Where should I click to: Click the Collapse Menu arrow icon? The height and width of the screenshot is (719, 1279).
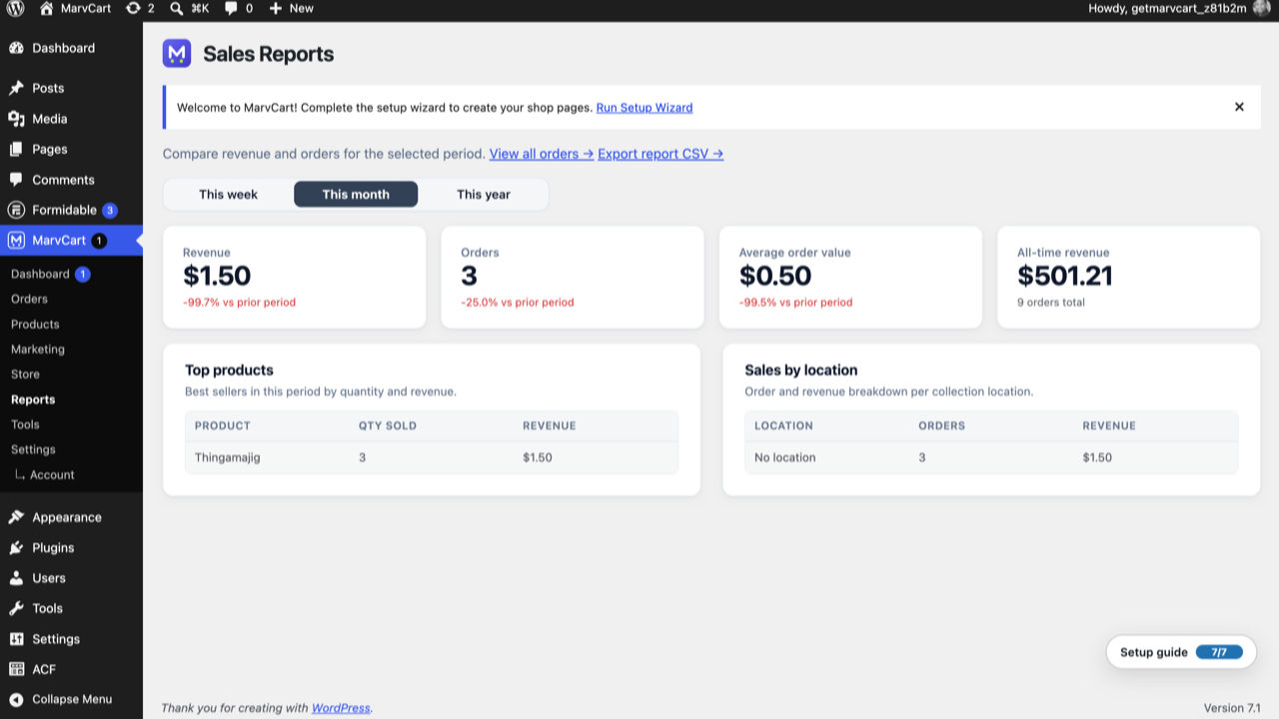click(x=16, y=699)
